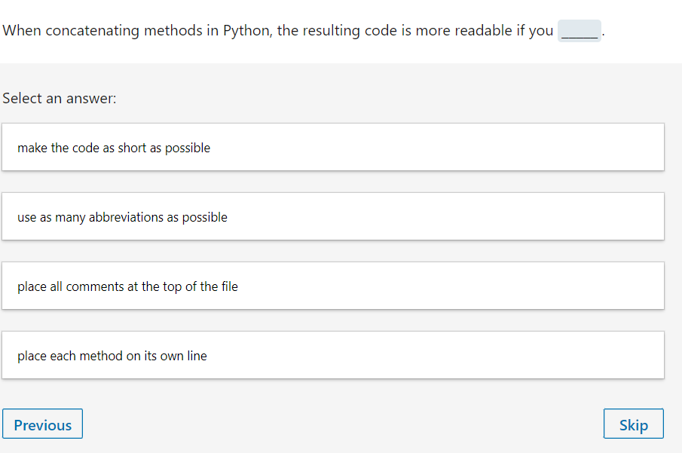This screenshot has height=453, width=682.
Task: Select "make the code as short as possible"
Action: (x=332, y=148)
